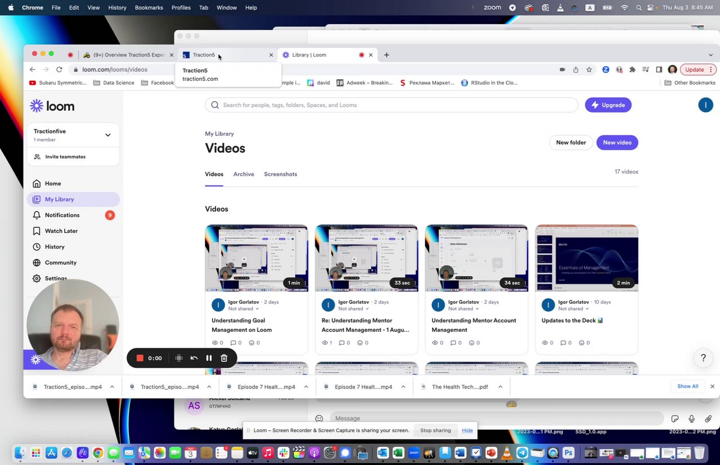Search for people, tags, folders, Spaces, and Looms
The image size is (720, 465).
pos(391,105)
